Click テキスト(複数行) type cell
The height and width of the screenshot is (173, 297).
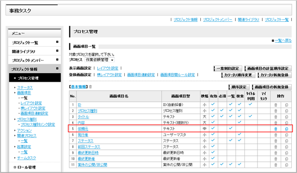(x=181, y=123)
